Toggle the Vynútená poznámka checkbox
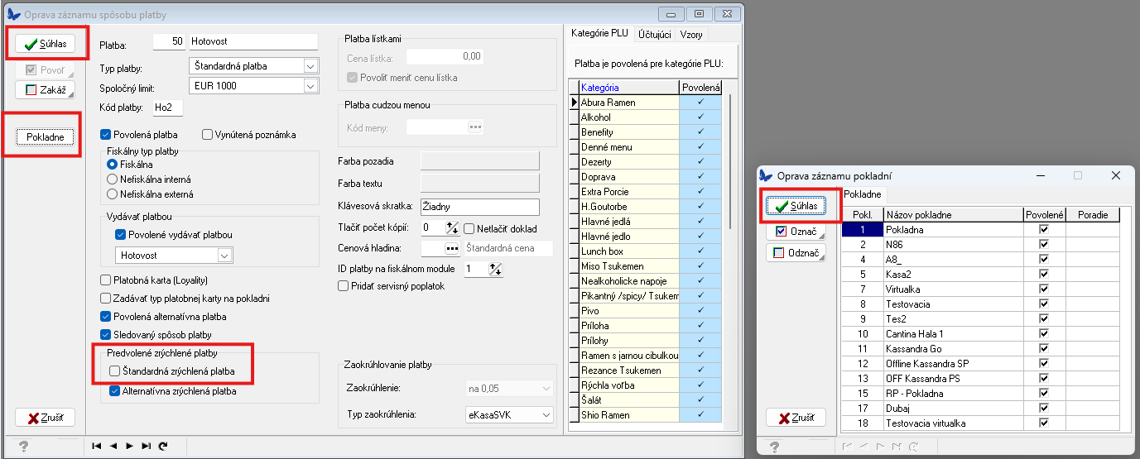This screenshot has width=1140, height=459. (208, 135)
